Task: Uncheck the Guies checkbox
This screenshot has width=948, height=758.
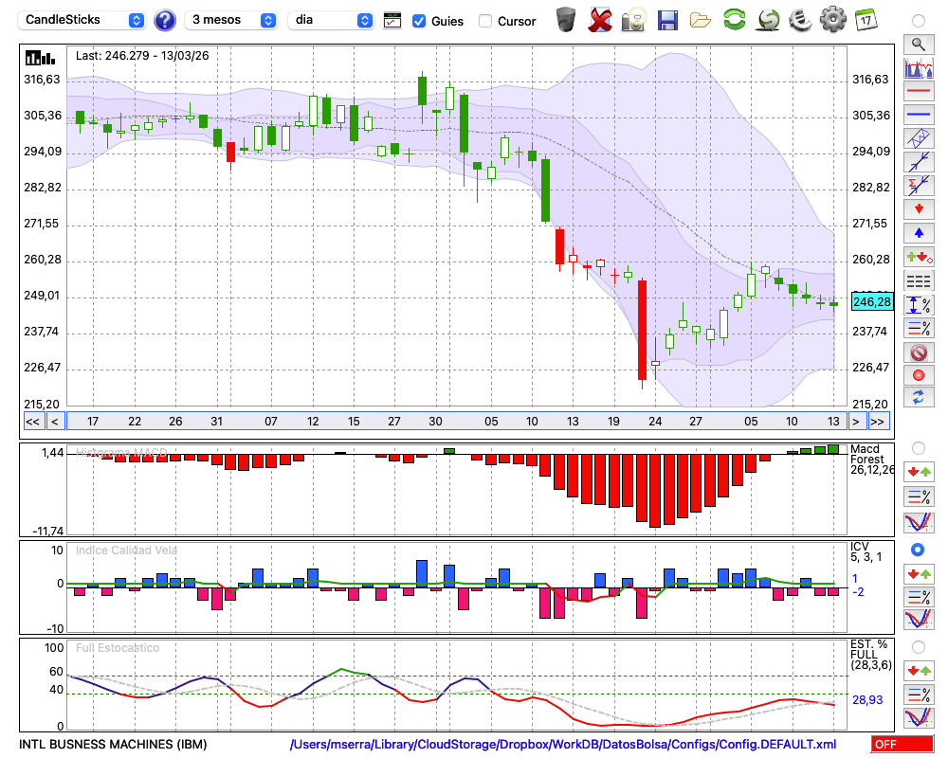Action: [x=419, y=21]
